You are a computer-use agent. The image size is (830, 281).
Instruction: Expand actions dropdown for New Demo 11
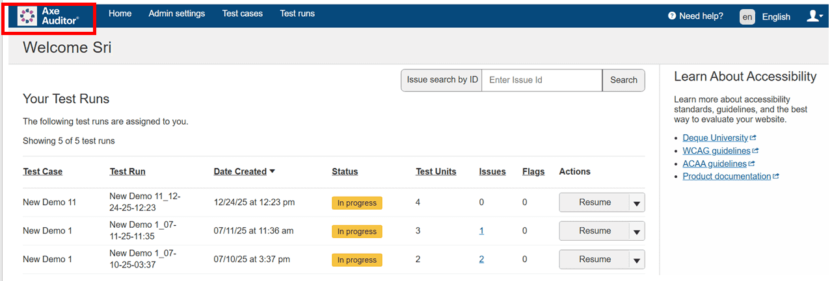(x=637, y=203)
